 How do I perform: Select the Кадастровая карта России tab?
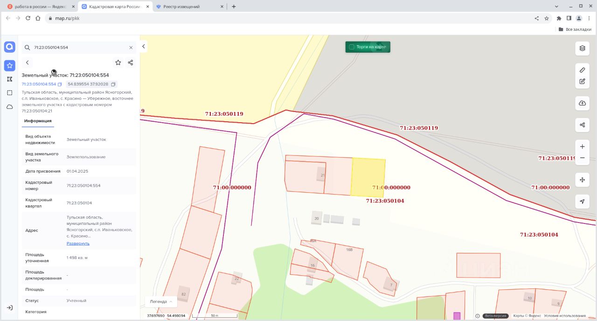click(x=115, y=7)
